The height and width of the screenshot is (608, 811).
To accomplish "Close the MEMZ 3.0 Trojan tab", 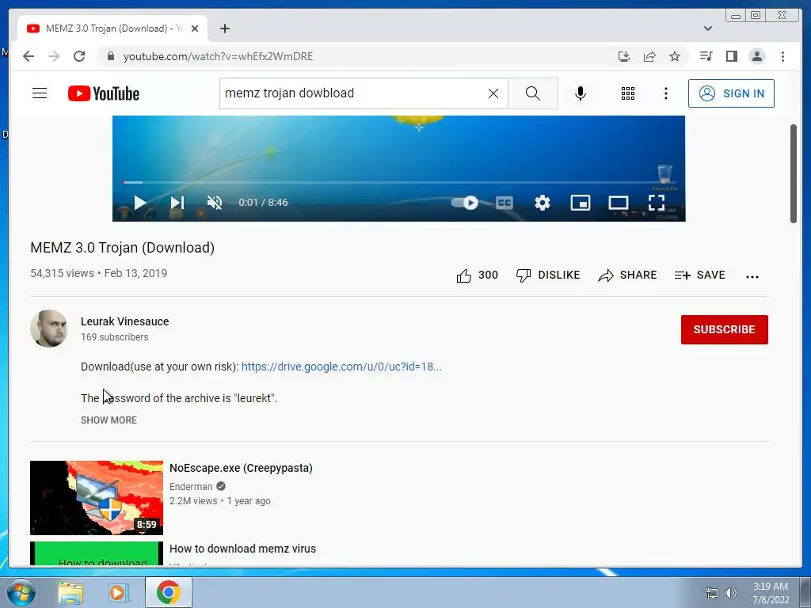I will (195, 28).
